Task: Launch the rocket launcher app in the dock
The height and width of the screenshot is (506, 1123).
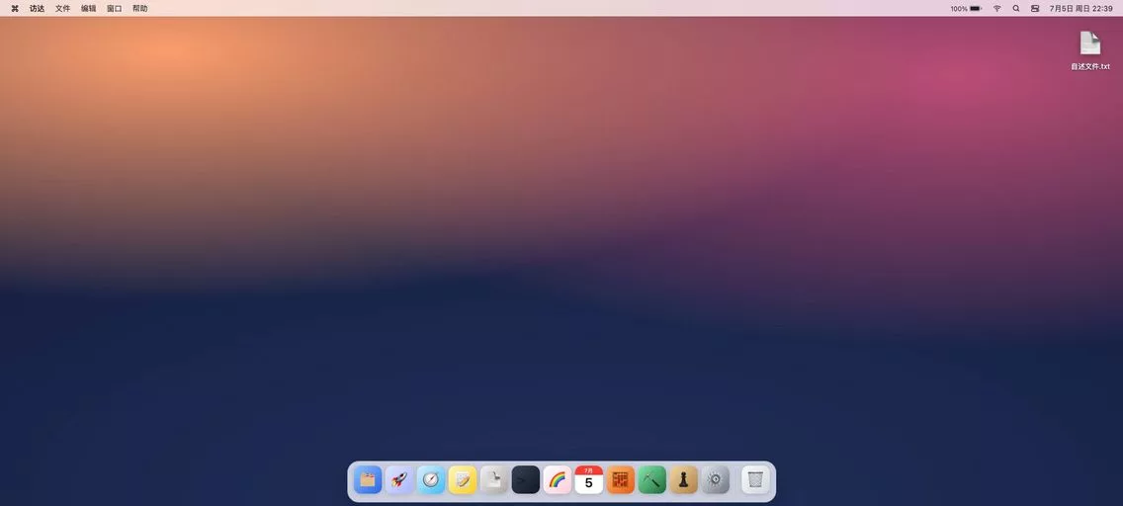Action: point(399,479)
